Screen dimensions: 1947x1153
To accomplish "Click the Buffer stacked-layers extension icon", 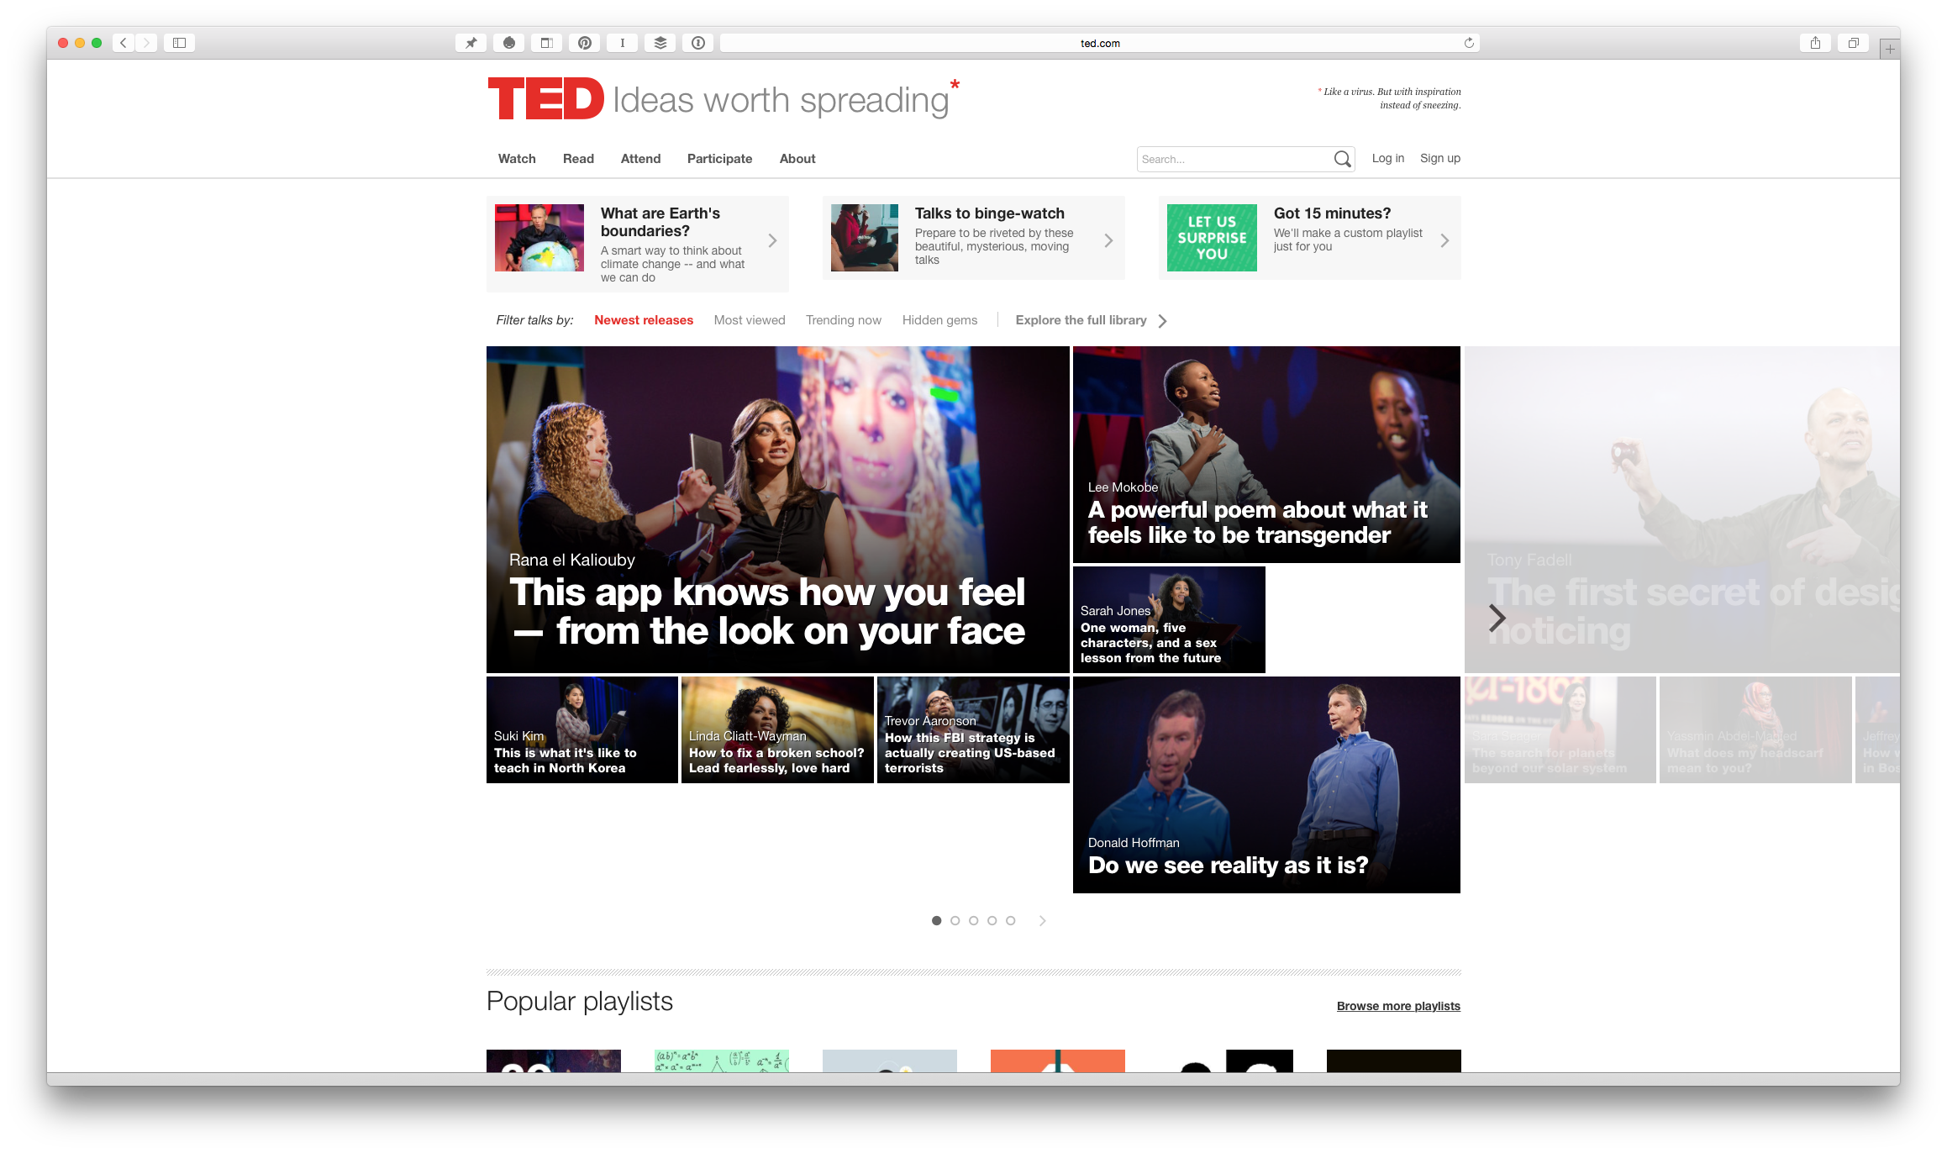I will click(660, 43).
